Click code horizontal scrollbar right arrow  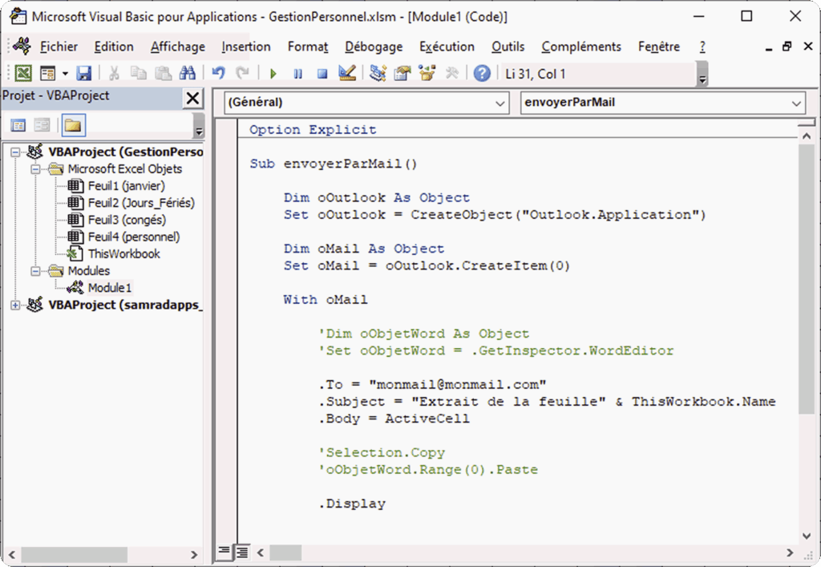click(x=790, y=553)
